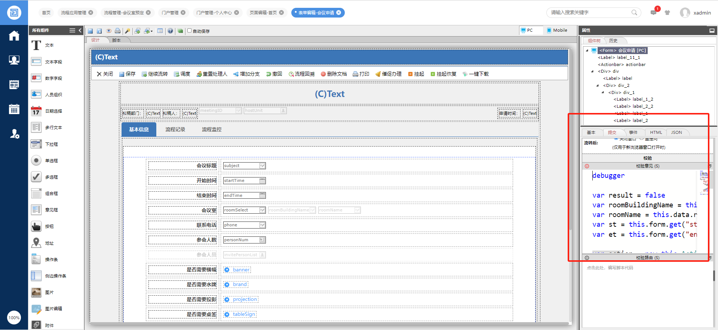This screenshot has height=330, width=718.
Task: Click the calendar icon in left navigation bar
Action: pyautogui.click(x=14, y=109)
